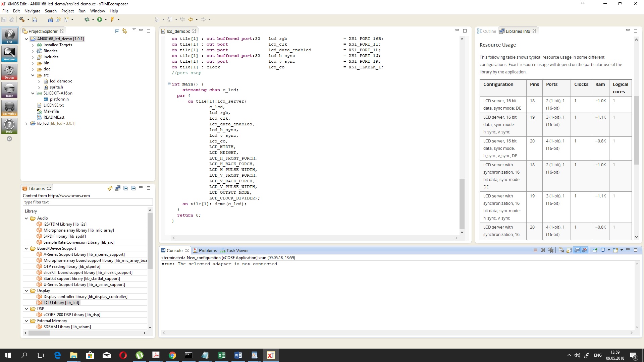644x362 pixels.
Task: Click Clear Console icon
Action: coord(561,250)
